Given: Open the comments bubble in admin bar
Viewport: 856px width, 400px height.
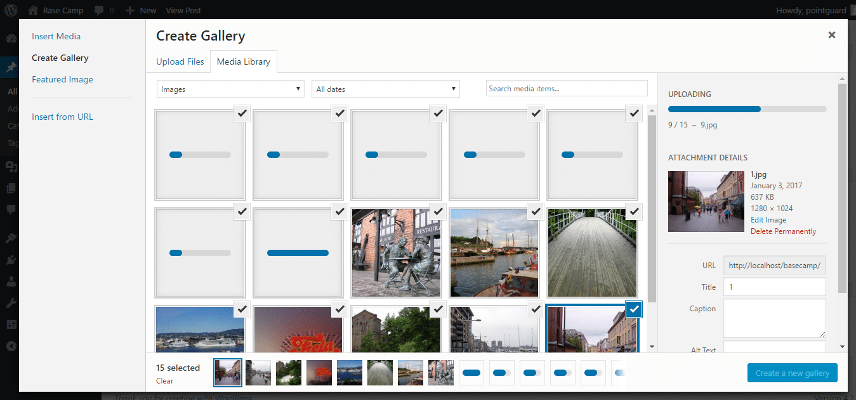Looking at the screenshot, I should coord(99,10).
